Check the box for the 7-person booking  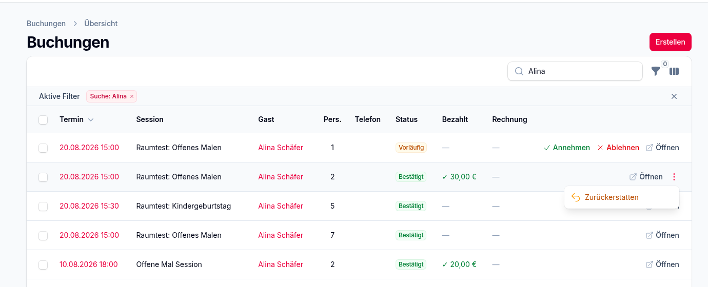click(x=43, y=235)
